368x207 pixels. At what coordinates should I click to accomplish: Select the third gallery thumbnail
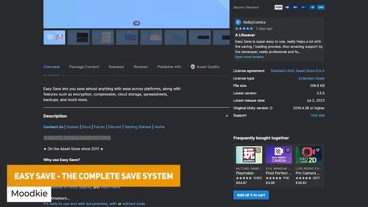click(x=103, y=37)
